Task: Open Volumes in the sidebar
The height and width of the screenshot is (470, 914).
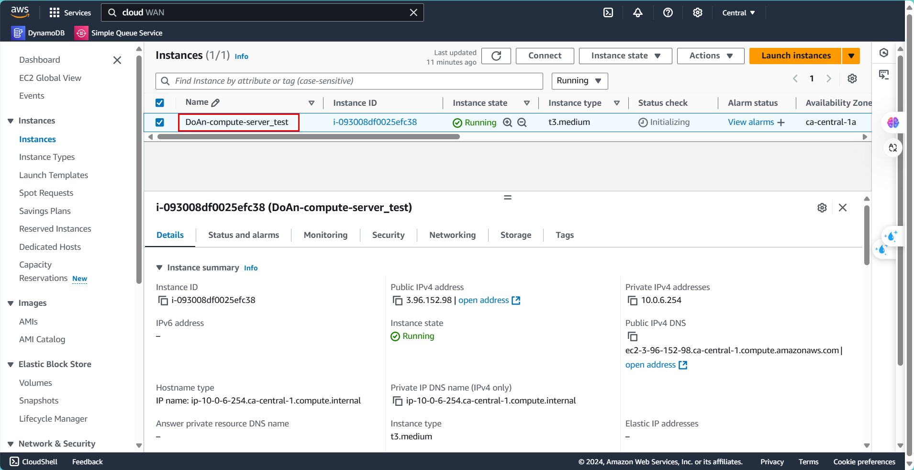Action: coord(35,383)
